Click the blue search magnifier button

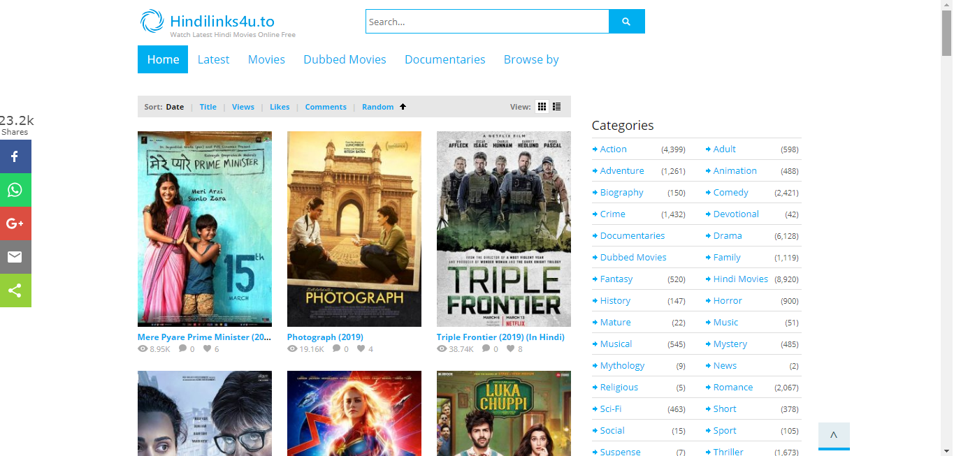tap(627, 22)
